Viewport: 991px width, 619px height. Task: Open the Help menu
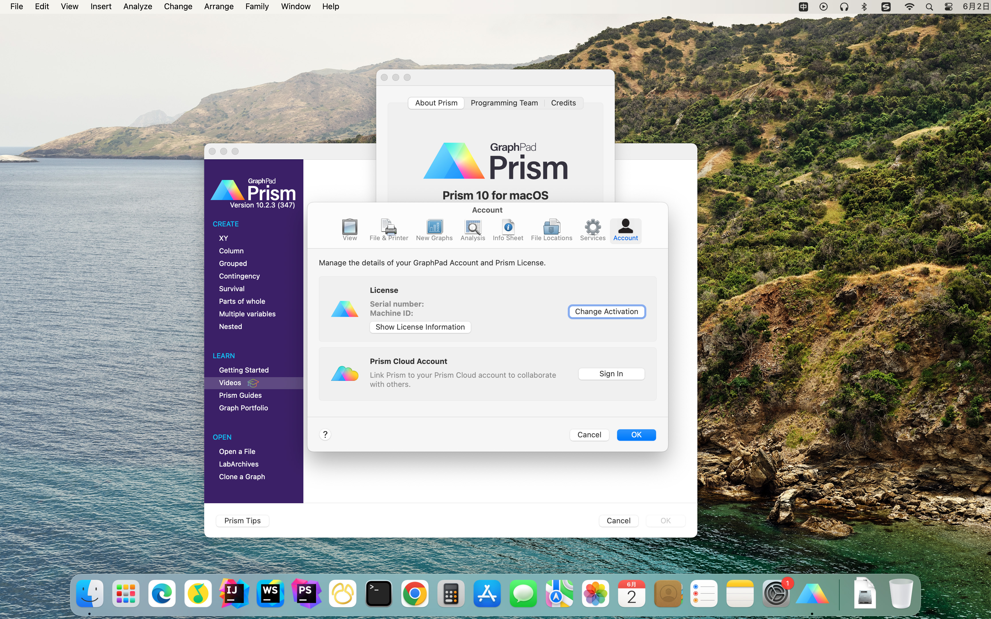pos(330,7)
